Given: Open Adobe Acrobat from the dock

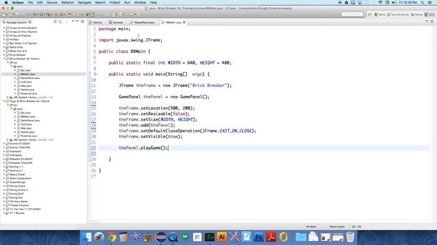Looking at the screenshot, I should (271, 237).
